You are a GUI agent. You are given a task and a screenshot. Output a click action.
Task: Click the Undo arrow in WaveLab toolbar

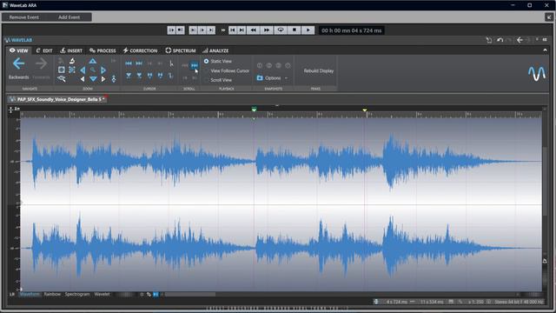[x=500, y=40]
